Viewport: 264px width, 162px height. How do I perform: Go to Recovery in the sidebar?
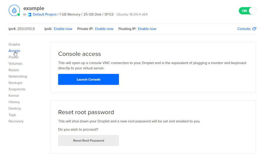point(16,121)
